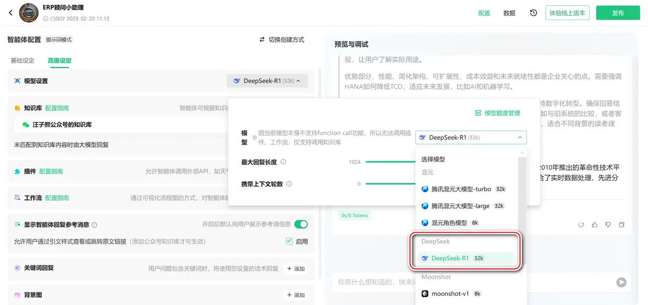Click the WeChat icon beside 汪子熙公众号的知识库
Image resolution: width=648 pixels, height=305 pixels.
[25, 125]
